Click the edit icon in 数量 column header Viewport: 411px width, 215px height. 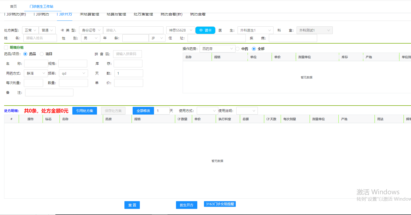(179, 119)
